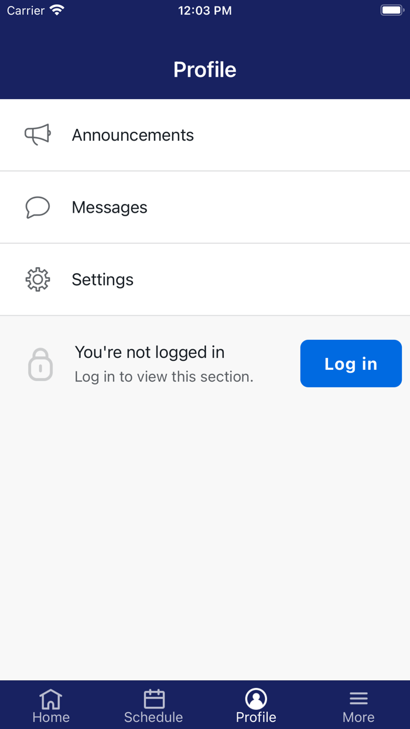This screenshot has width=410, height=729.
Task: Tap the padlock icon
Action: (x=40, y=364)
